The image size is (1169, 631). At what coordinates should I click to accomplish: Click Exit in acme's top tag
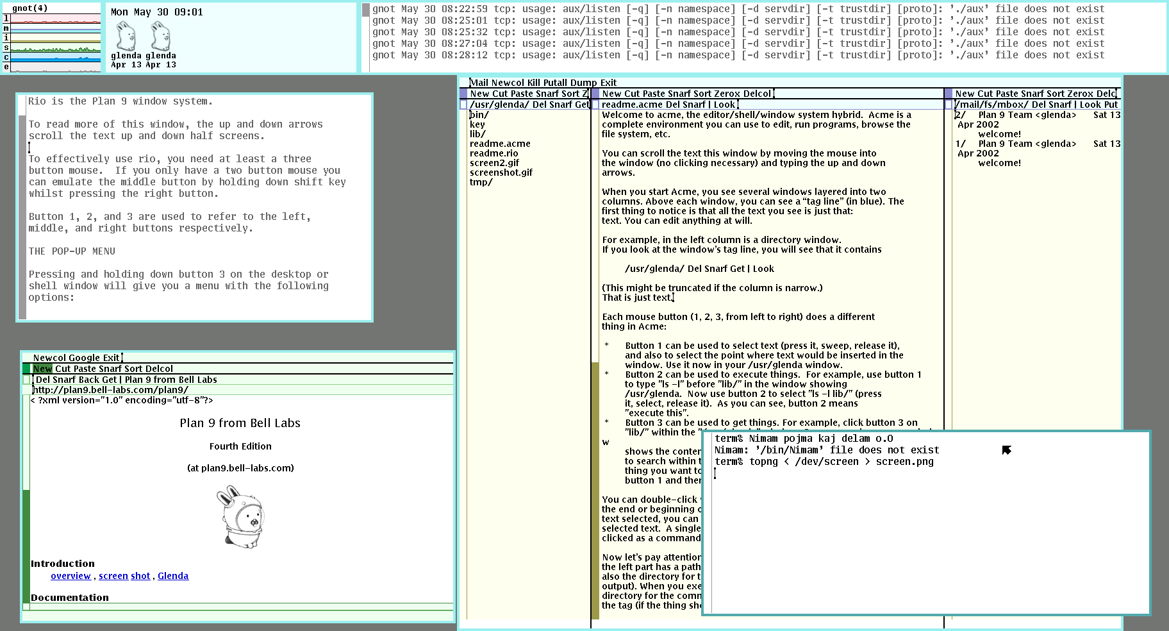tap(609, 83)
